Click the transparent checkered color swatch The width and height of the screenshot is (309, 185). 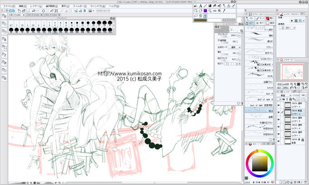[229, 20]
